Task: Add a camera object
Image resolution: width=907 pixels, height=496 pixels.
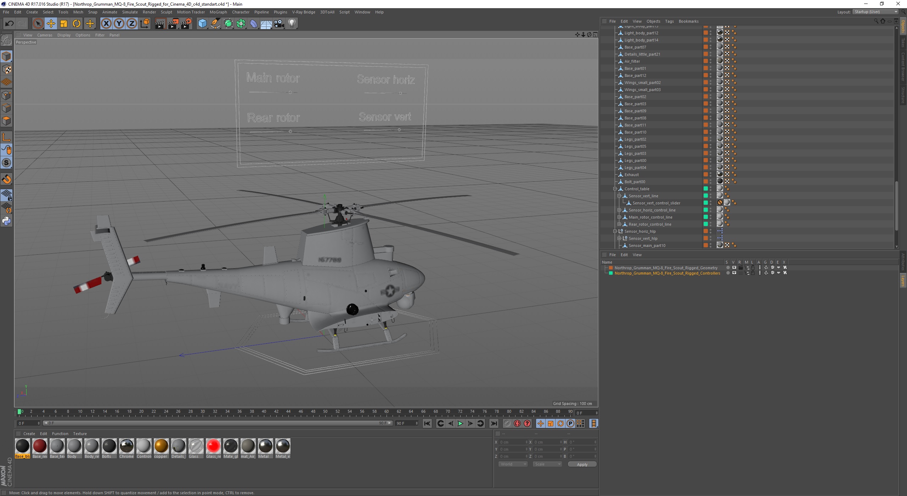Action: 279,24
